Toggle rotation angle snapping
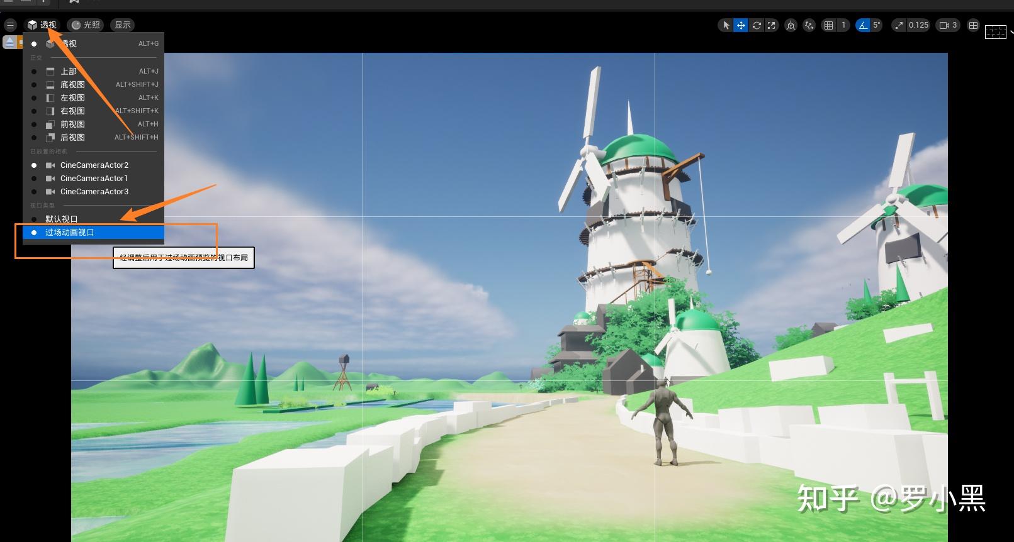 [862, 25]
